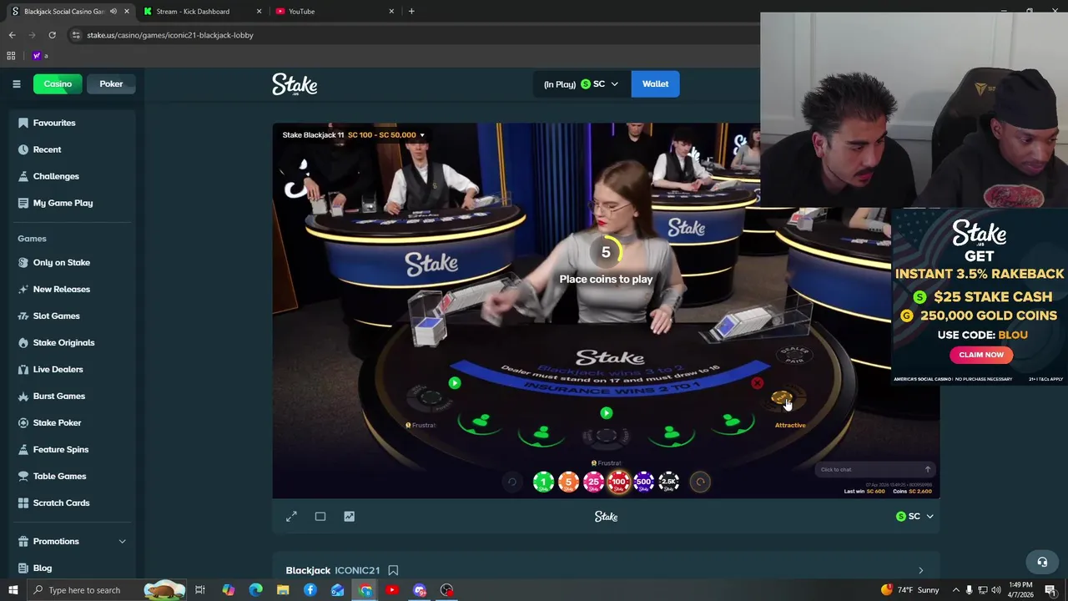Open Stake Poker in sidebar
The height and width of the screenshot is (601, 1068).
pyautogui.click(x=57, y=422)
